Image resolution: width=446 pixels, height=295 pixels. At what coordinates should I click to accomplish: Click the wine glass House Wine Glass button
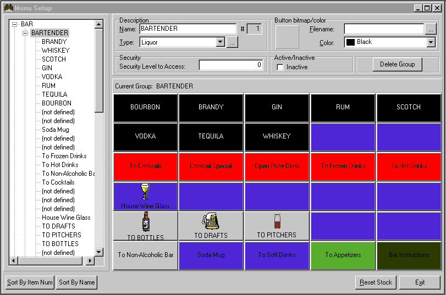(145, 196)
